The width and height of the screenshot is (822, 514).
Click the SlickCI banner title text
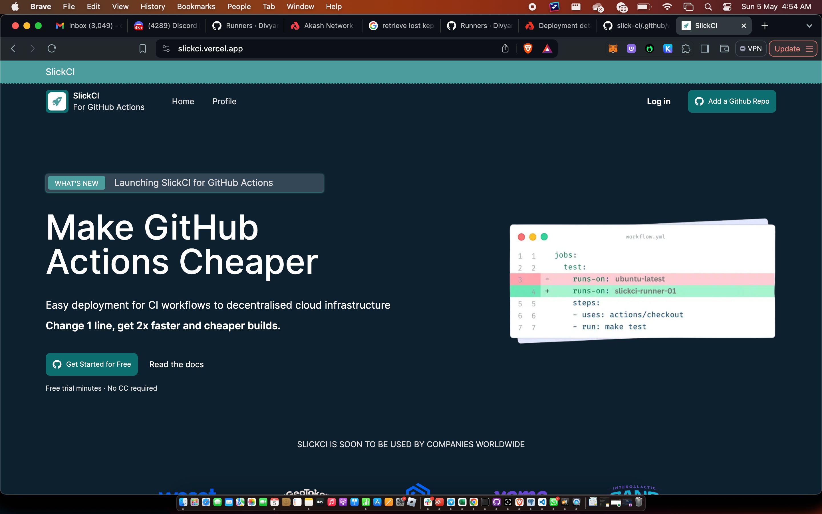[x=60, y=72]
